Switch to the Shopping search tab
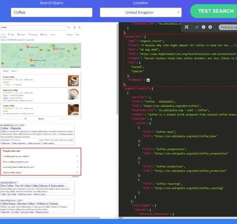The height and width of the screenshot is (224, 237). 34,34
